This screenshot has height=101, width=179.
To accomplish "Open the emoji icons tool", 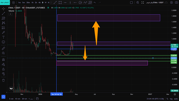I will [3, 42].
